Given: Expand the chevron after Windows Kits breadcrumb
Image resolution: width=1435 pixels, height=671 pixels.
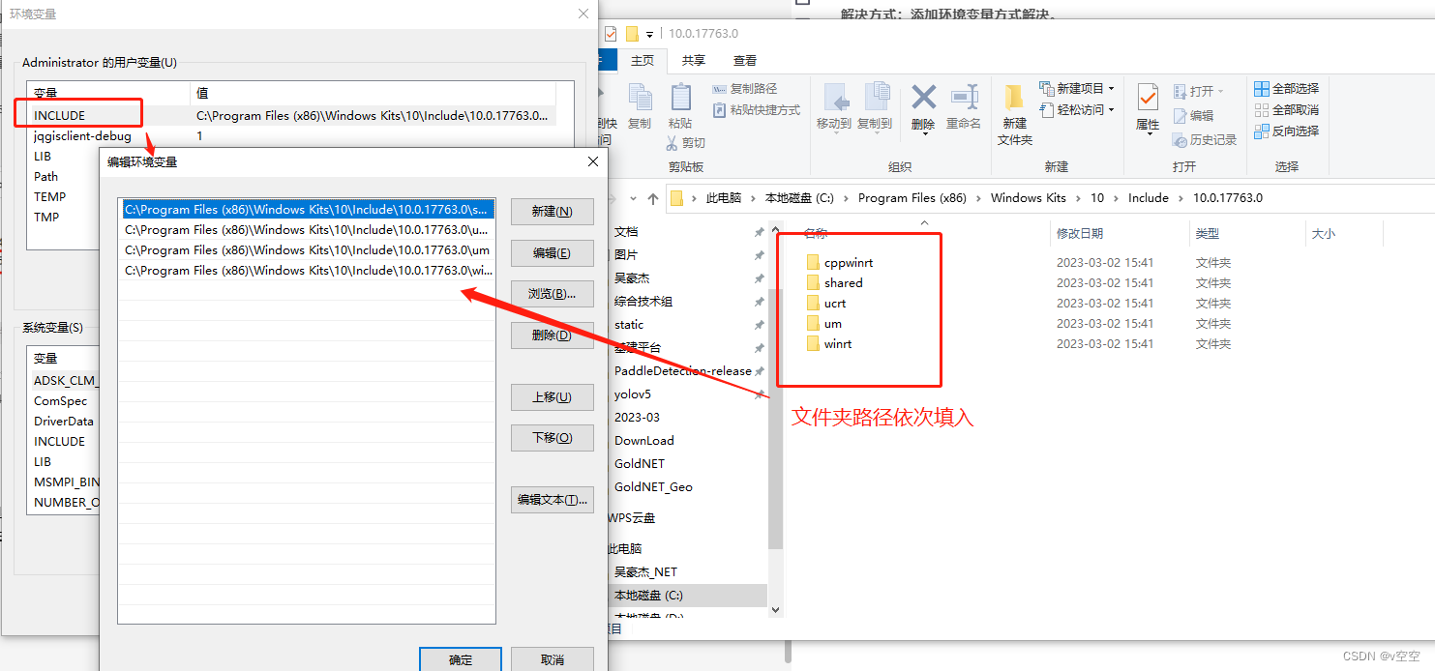Looking at the screenshot, I should click(x=1079, y=198).
